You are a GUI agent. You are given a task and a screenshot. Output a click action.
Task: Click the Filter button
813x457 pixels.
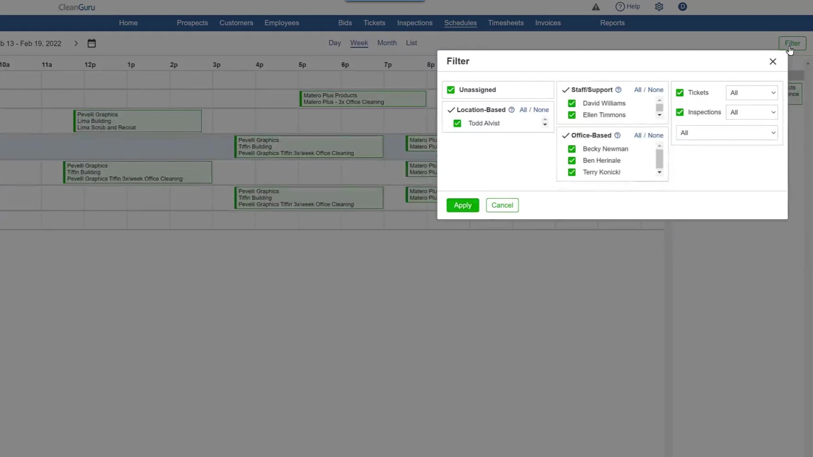[792, 43]
